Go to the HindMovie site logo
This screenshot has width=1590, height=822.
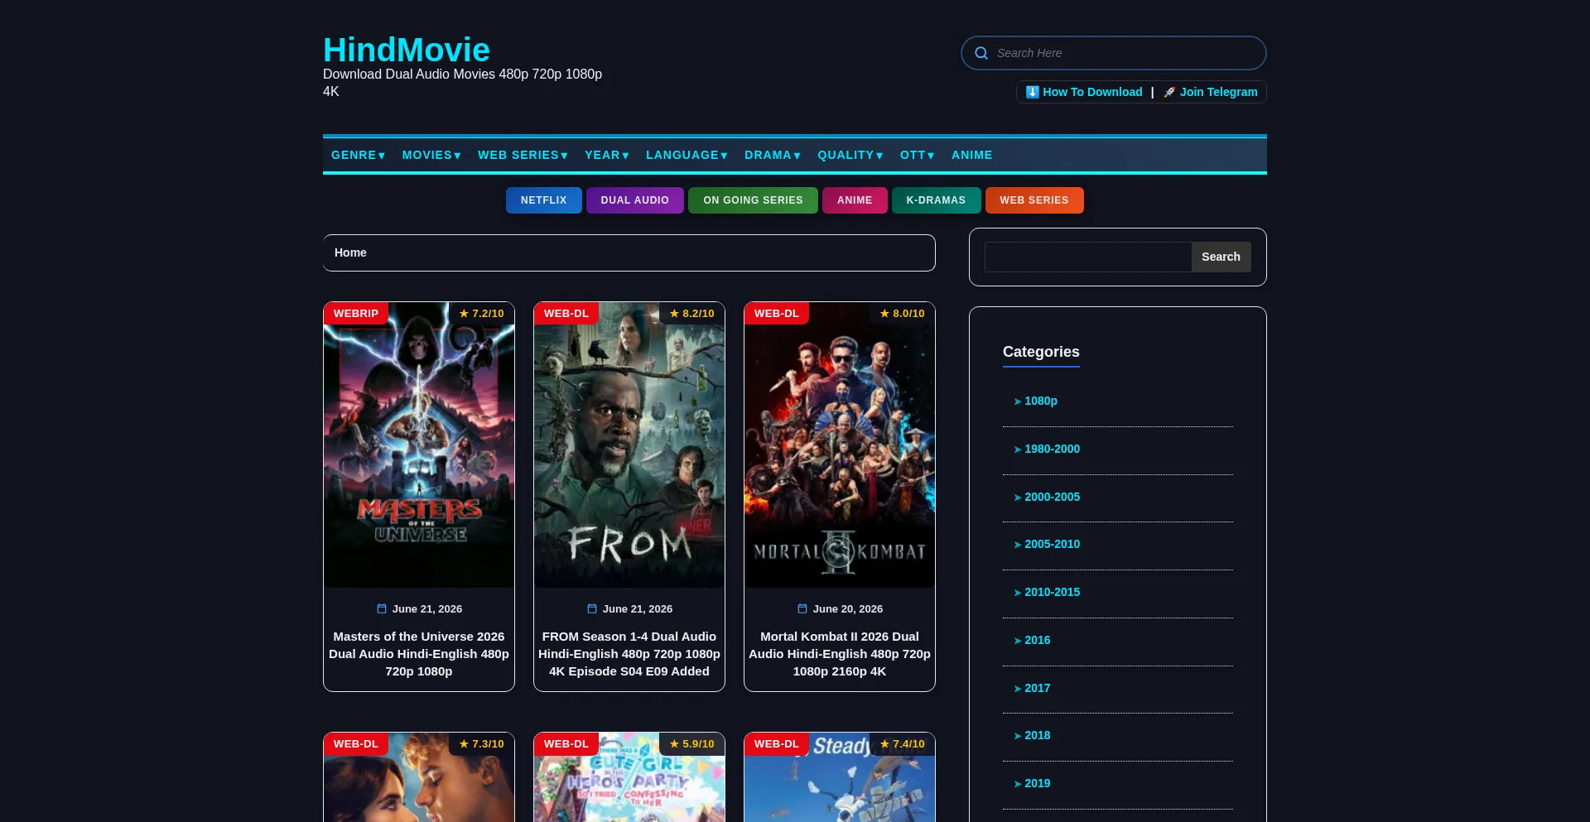tap(407, 50)
